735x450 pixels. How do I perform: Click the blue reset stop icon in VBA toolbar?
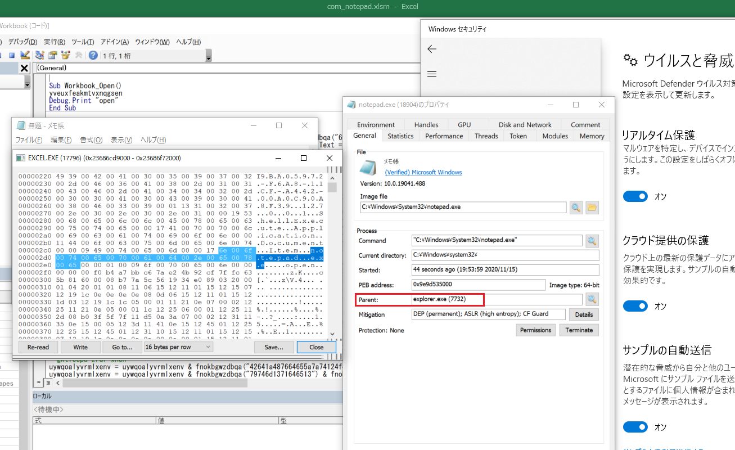tap(11, 55)
